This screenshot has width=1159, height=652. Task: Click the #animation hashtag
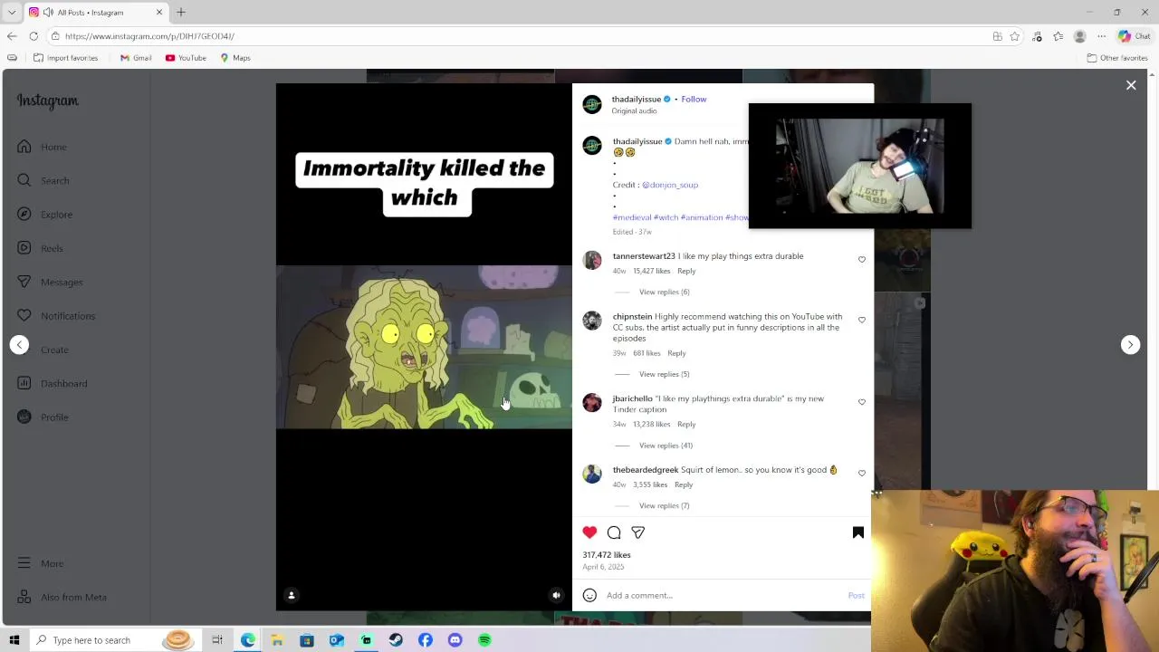(702, 217)
